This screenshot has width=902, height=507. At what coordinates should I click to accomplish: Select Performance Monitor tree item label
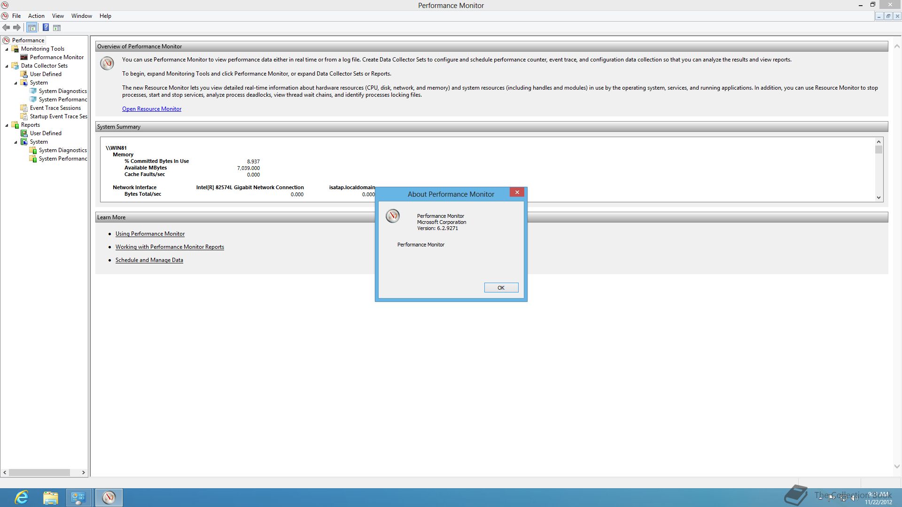(57, 57)
